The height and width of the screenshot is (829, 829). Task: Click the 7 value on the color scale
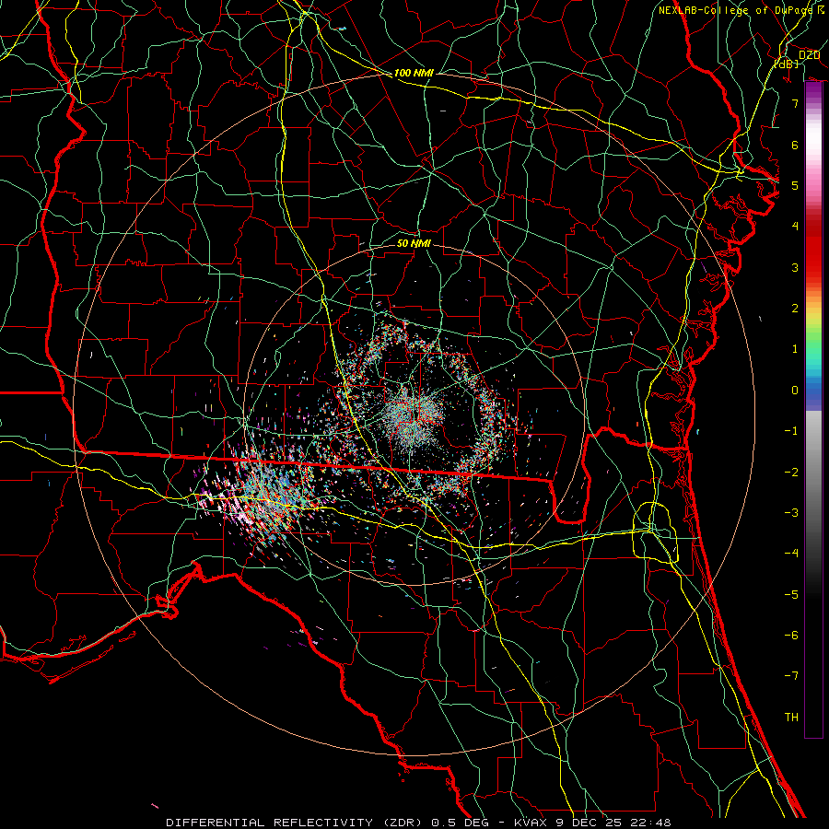coord(795,103)
